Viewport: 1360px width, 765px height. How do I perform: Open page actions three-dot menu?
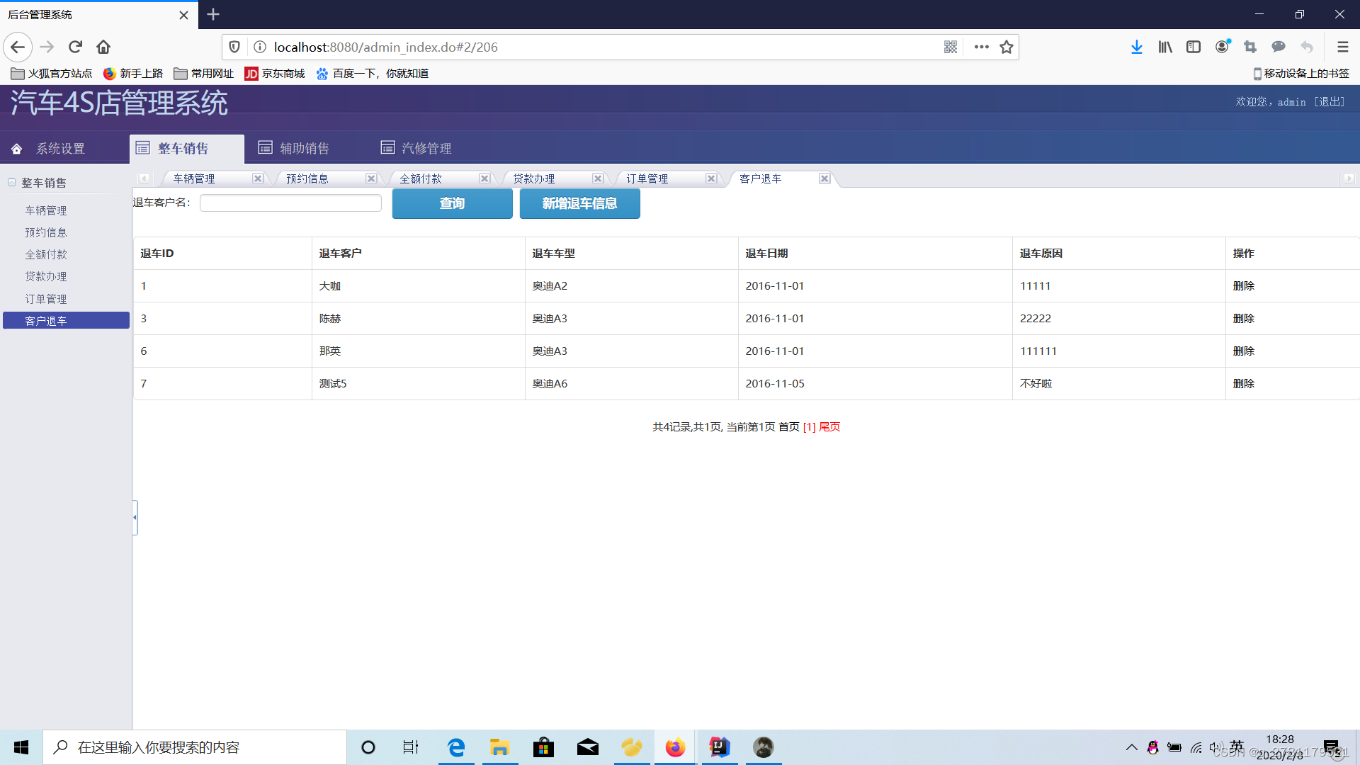coord(981,47)
